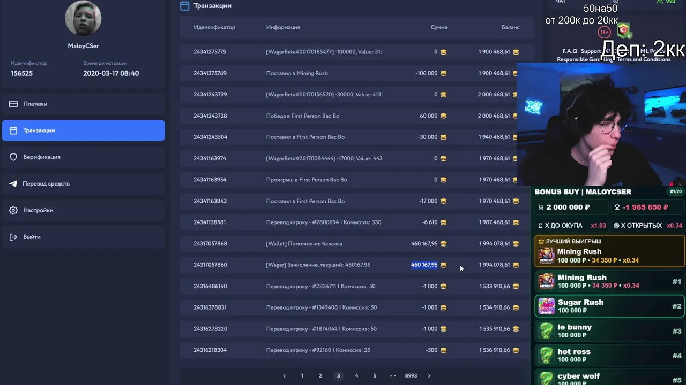Click the Сумма column header
This screenshot has height=385, width=686.
439,27
